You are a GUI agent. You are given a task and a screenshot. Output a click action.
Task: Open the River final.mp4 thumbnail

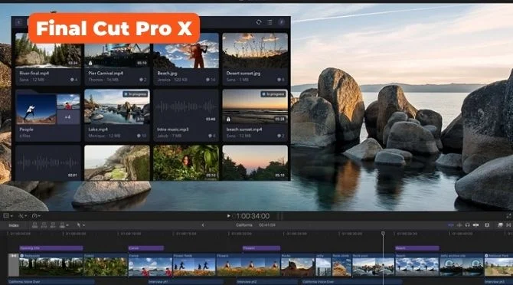pyautogui.click(x=47, y=51)
